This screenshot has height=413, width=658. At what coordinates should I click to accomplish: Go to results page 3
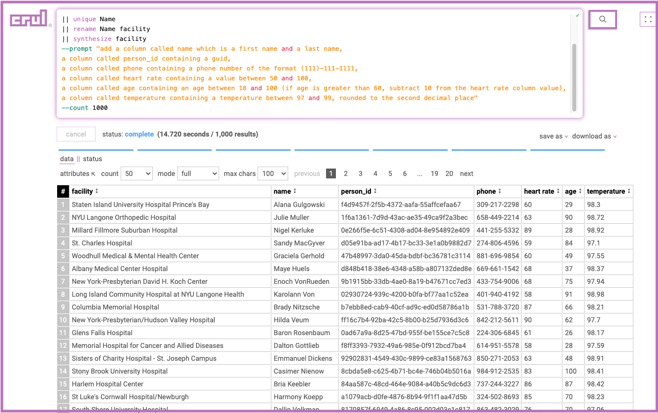361,173
